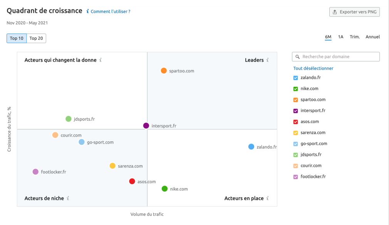
Task: Click the info icon next to Acteurs en place
Action: coord(267,198)
